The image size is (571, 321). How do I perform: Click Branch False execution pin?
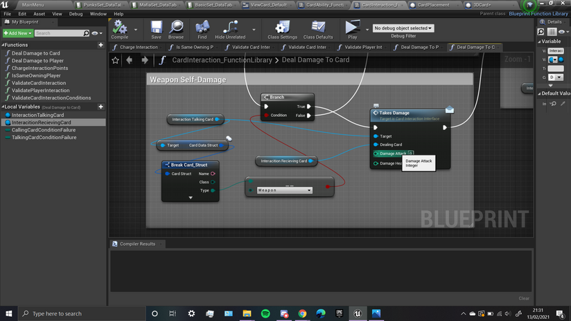point(309,116)
